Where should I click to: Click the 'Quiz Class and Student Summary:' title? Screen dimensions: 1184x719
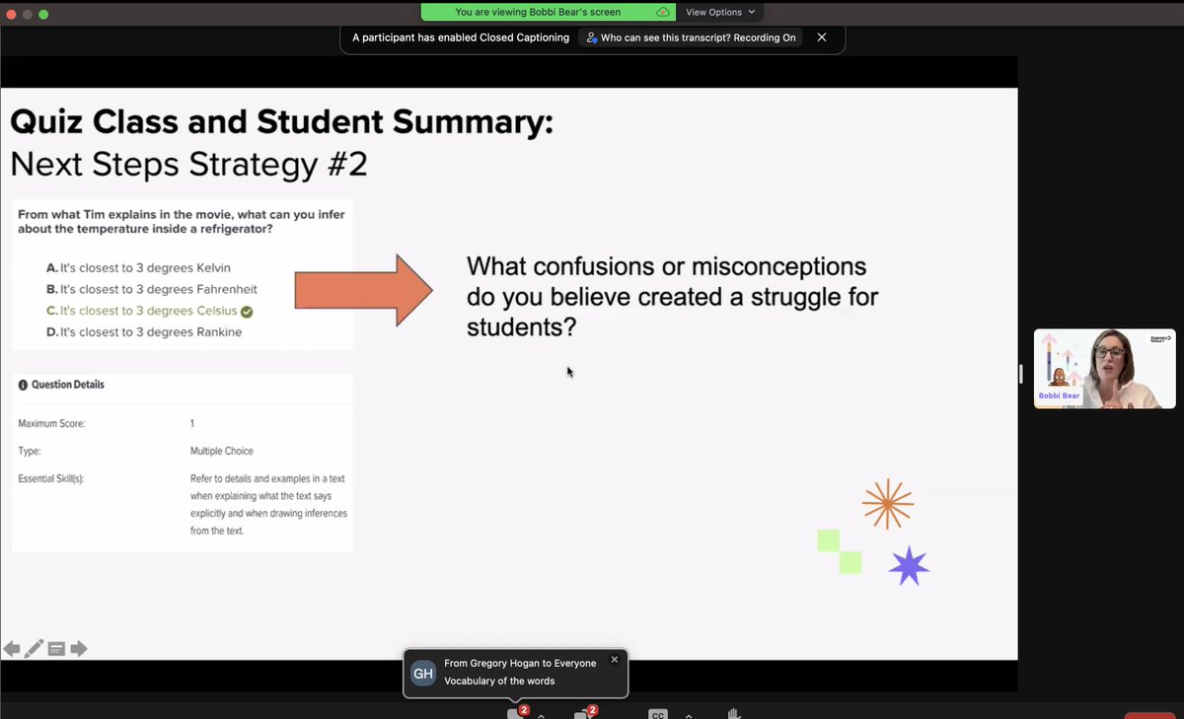[281, 121]
